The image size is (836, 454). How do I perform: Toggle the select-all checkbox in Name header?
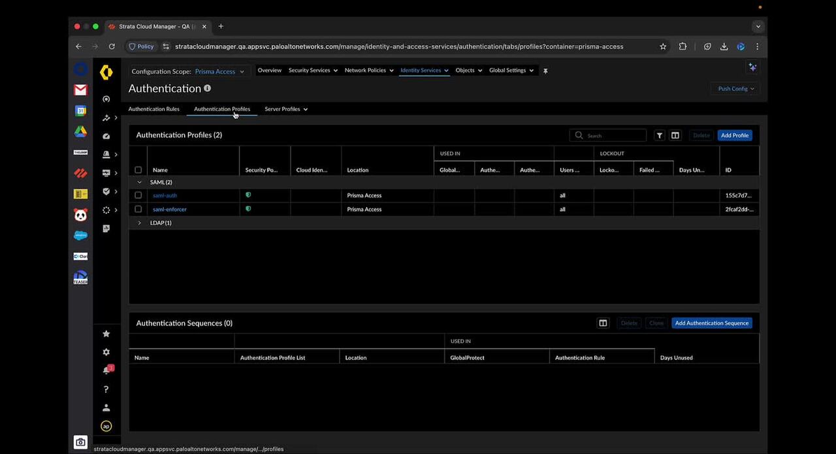(x=138, y=170)
